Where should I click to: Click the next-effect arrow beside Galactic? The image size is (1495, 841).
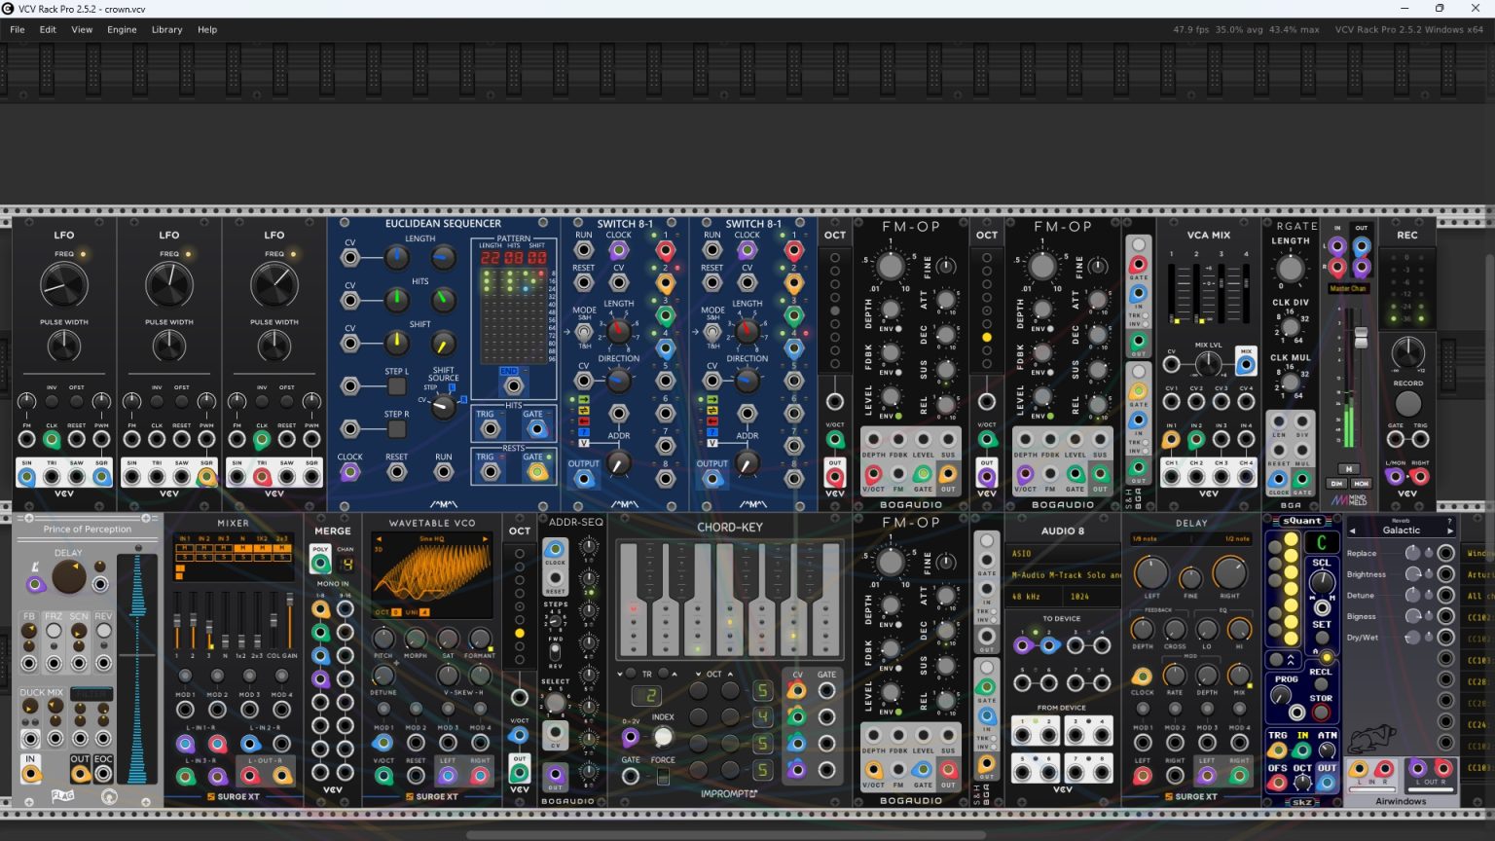(1449, 530)
